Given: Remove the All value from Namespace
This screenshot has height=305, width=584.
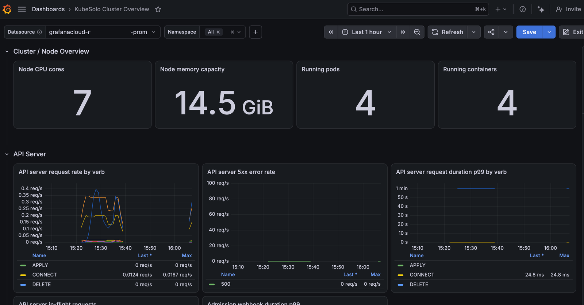Looking at the screenshot, I should click(218, 32).
